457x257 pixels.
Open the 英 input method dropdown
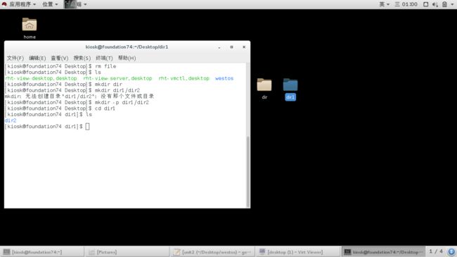point(384,4)
